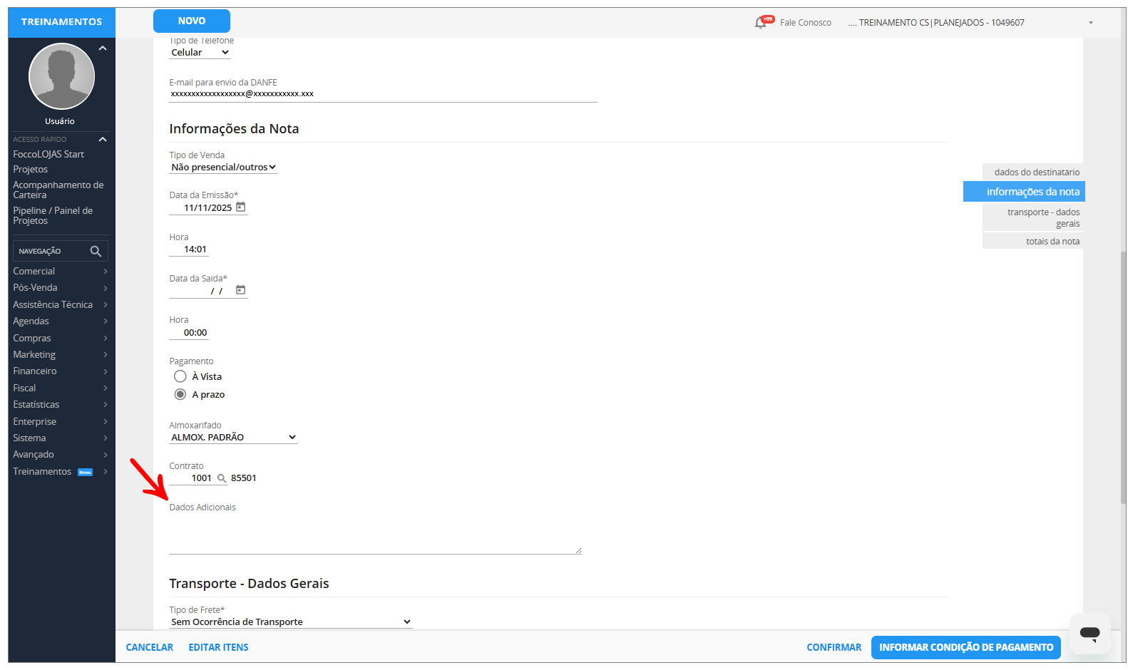Expand the Marketing menu
The width and height of the screenshot is (1128, 670).
60,355
